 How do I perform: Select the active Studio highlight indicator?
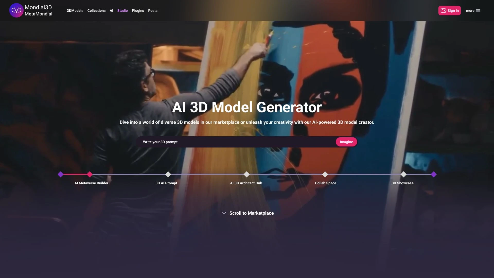pos(122,11)
